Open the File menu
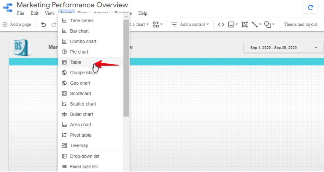The height and width of the screenshot is (172, 324). (21, 13)
